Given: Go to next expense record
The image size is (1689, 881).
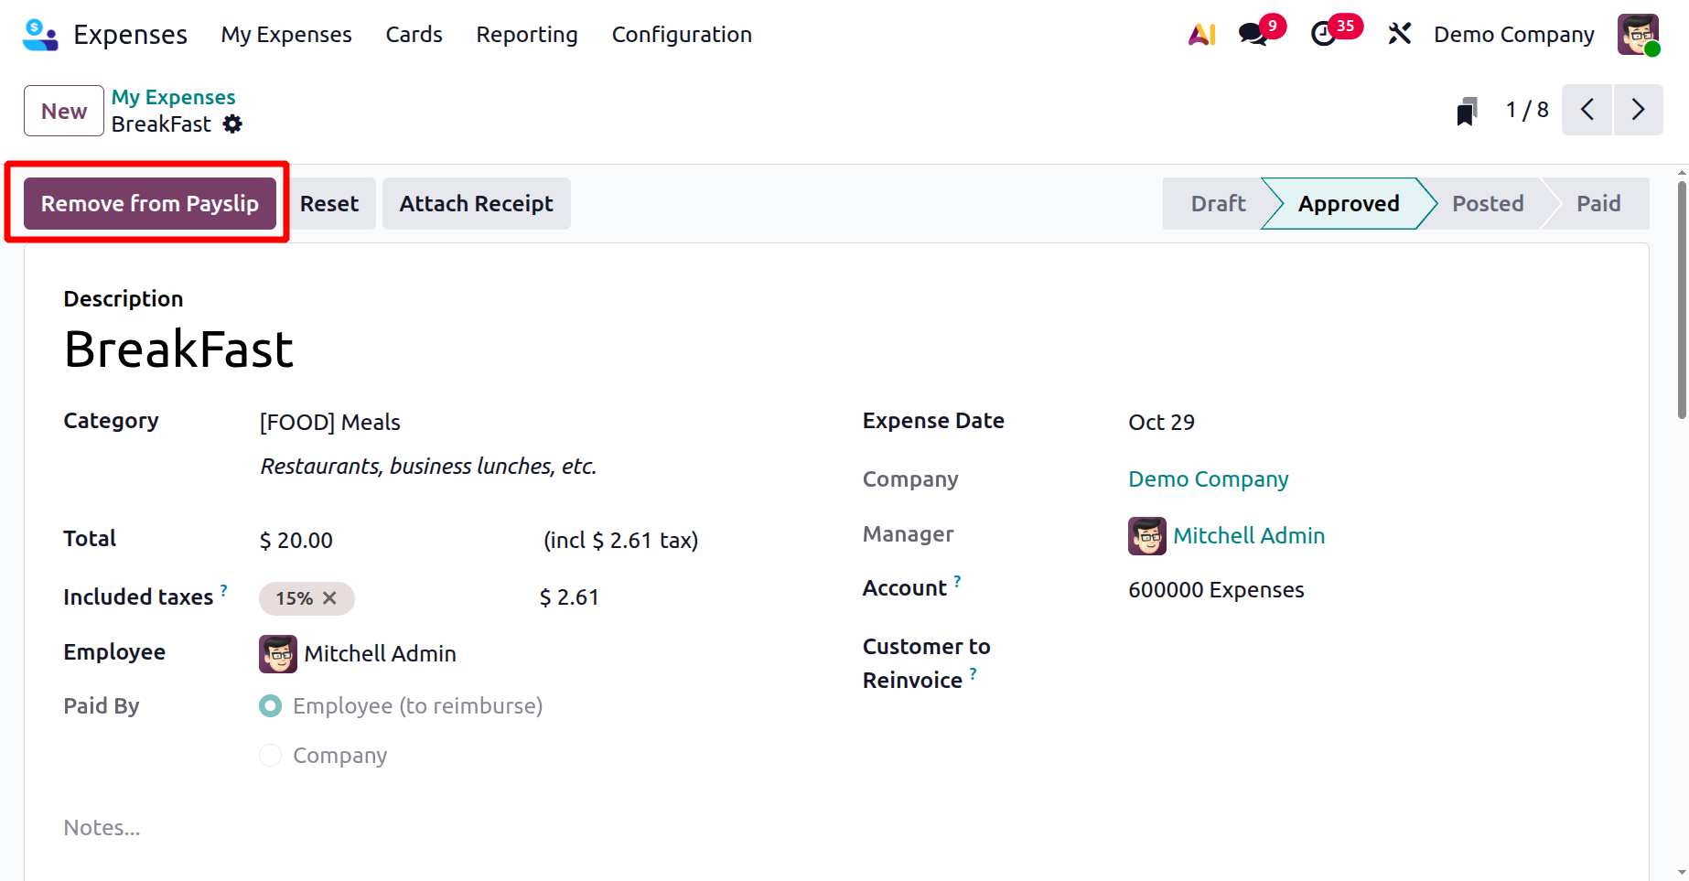Looking at the screenshot, I should point(1638,111).
